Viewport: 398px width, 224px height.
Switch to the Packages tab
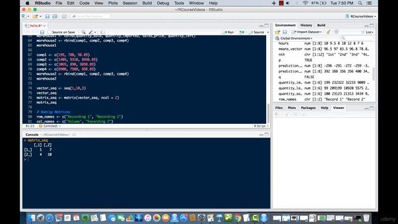[x=308, y=108]
